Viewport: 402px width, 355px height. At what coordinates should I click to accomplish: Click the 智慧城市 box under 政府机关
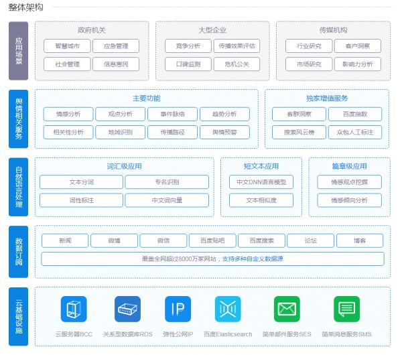67,46
